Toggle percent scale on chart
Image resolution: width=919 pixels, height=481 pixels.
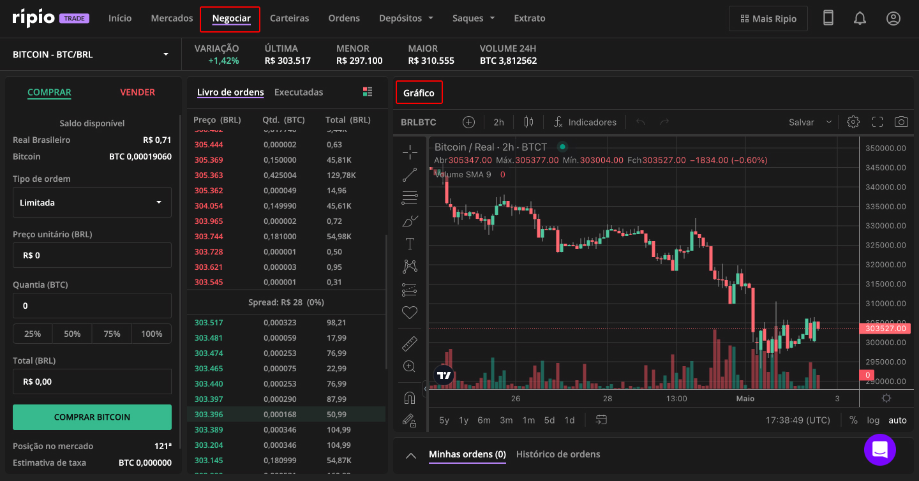[853, 420]
